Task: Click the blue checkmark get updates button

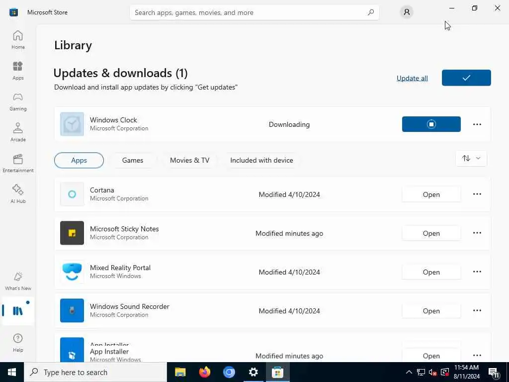Action: 466,78
